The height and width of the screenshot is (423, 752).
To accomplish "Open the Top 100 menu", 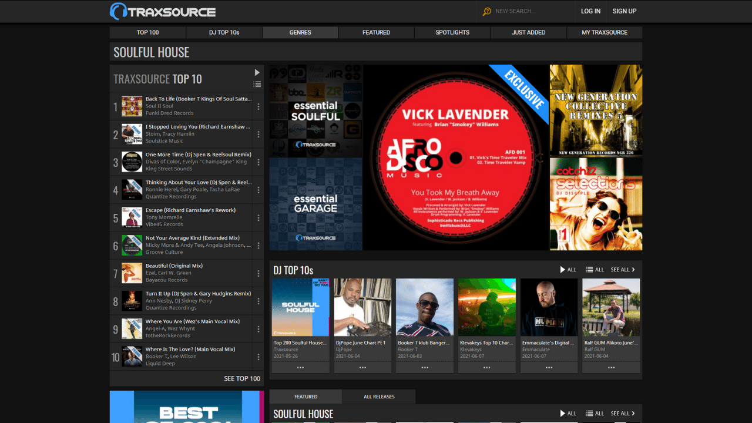I will pos(147,32).
